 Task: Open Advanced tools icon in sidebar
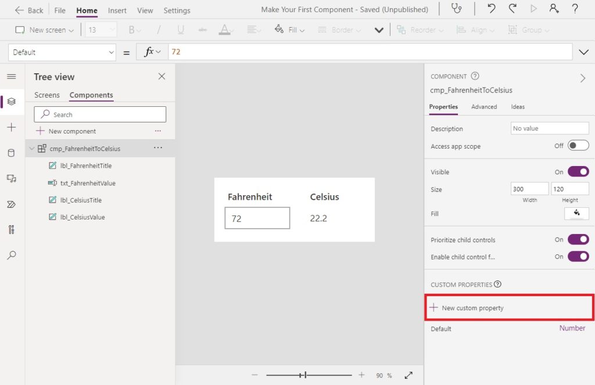12,229
